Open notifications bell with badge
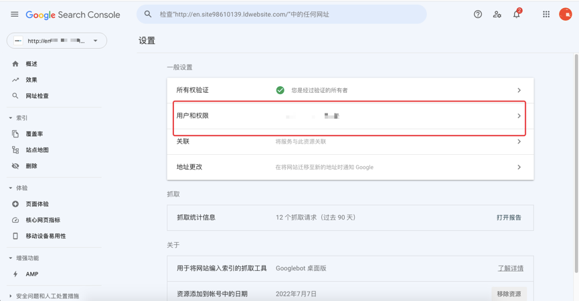Viewport: 579px width, 301px height. 517,14
